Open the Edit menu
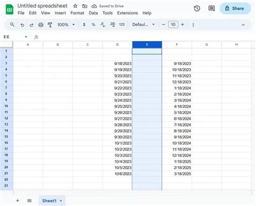Viewport: 256px width, 206px height. coord(33,13)
